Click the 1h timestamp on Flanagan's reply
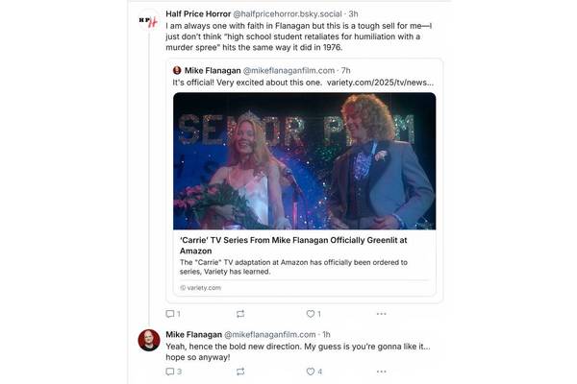The height and width of the screenshot is (384, 577). click(327, 333)
